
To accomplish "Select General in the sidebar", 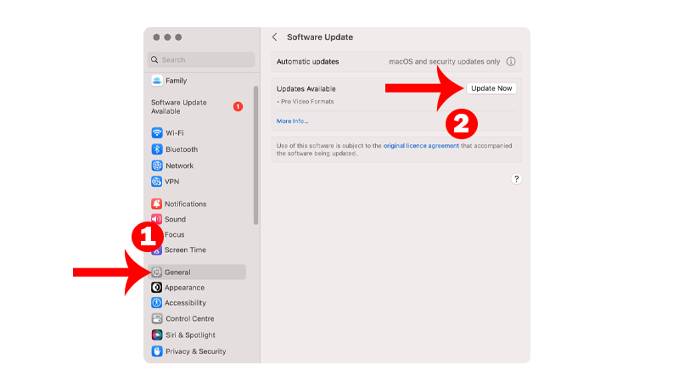I will [197, 272].
